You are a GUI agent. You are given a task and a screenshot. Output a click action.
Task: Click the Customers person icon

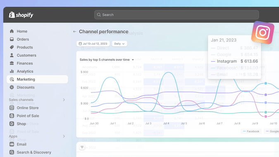point(12,55)
